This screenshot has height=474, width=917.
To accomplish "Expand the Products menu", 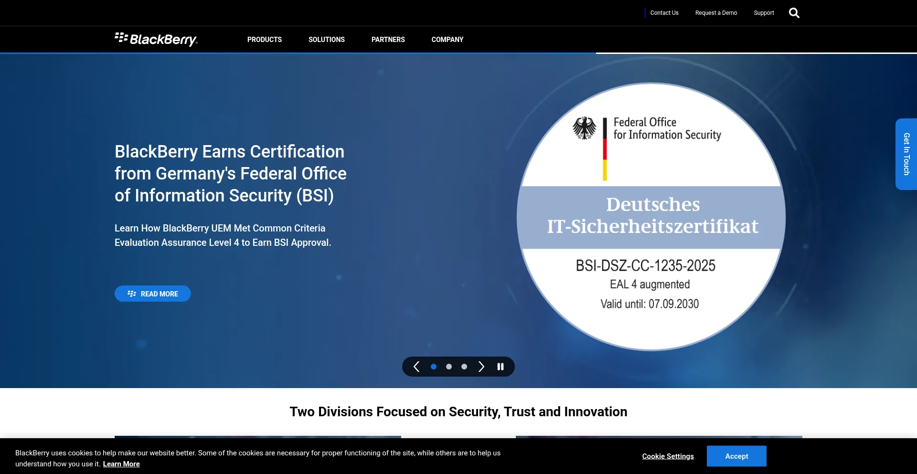I will coord(264,40).
